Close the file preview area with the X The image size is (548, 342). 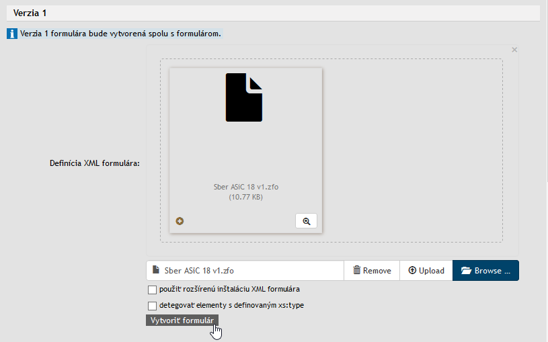coord(514,50)
